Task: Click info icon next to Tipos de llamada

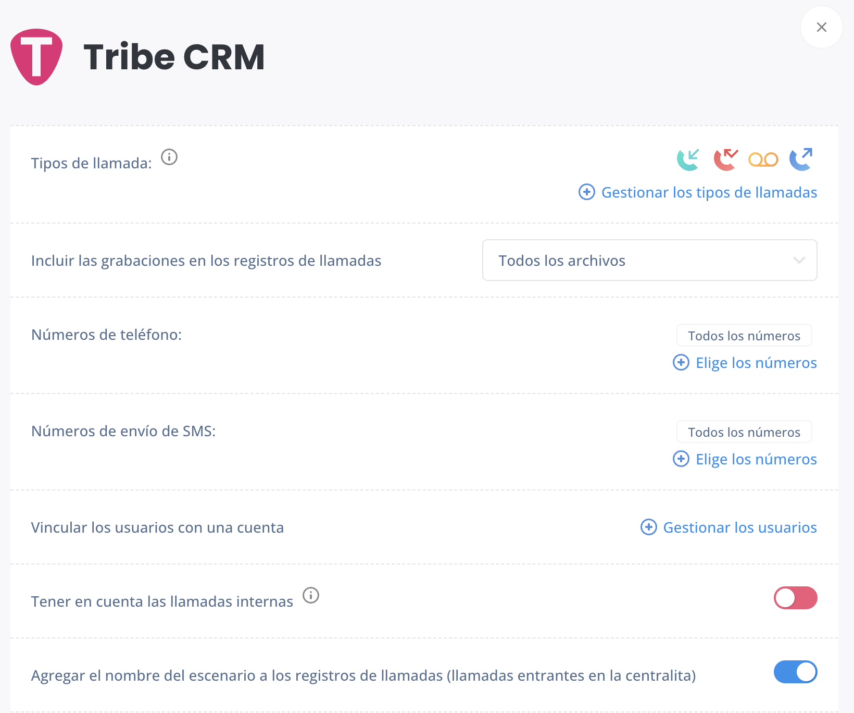Action: (x=169, y=157)
